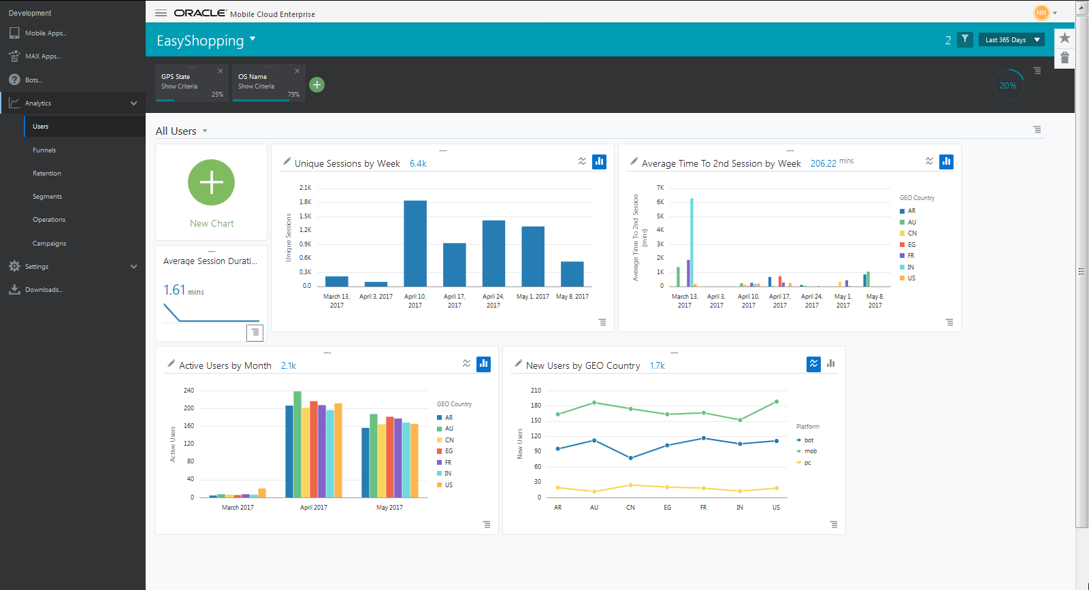
Task: Edit Unique Sessions by Week title
Action: (x=287, y=161)
